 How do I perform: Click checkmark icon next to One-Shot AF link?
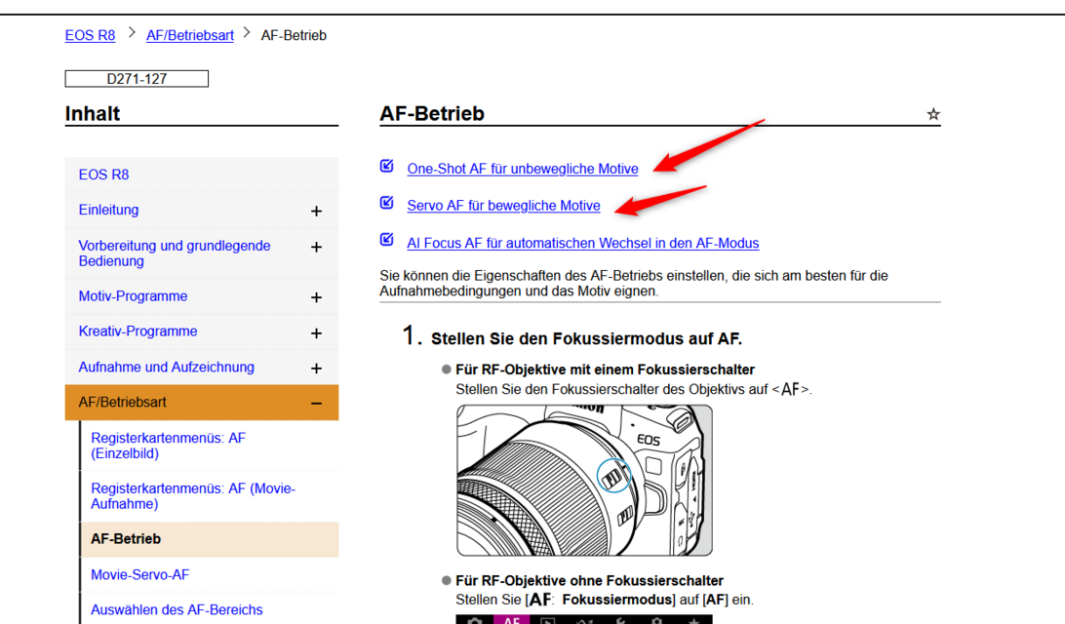point(387,167)
